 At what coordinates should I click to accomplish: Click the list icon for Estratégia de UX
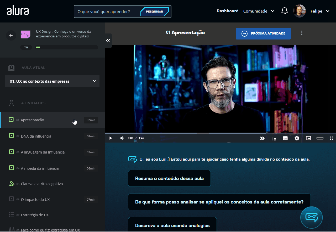click(x=11, y=215)
